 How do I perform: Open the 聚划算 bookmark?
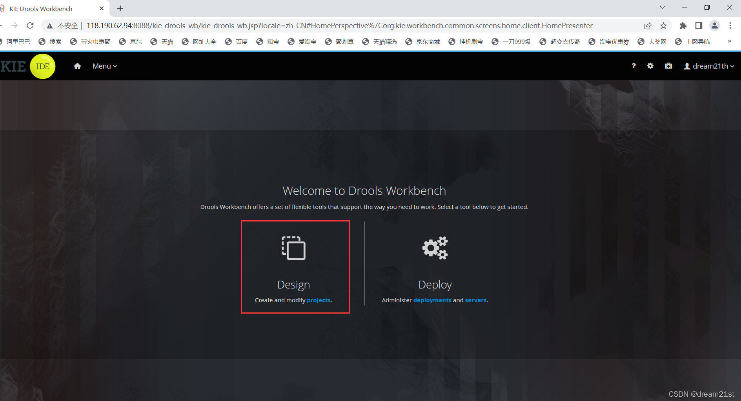(339, 42)
